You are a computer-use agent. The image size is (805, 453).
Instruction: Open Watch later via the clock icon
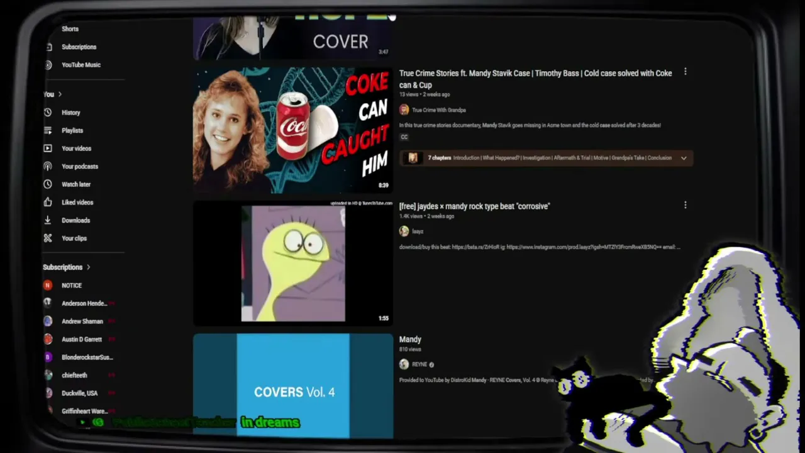click(x=48, y=184)
